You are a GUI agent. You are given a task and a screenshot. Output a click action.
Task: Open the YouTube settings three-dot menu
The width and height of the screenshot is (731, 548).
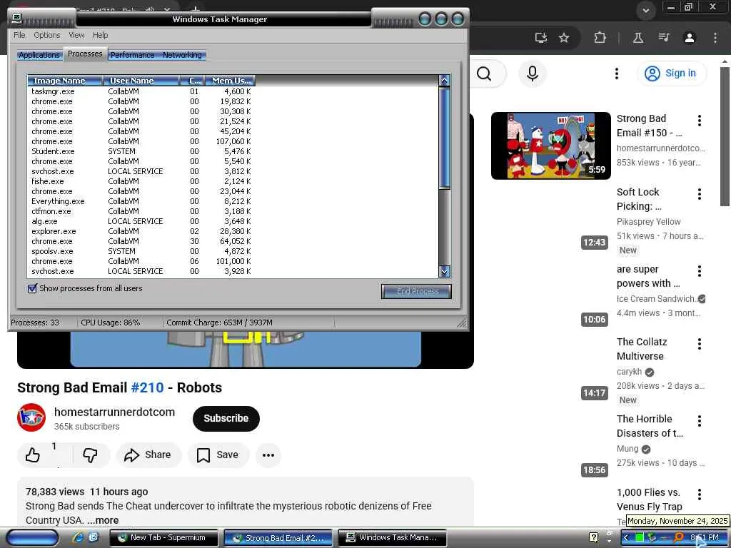616,73
